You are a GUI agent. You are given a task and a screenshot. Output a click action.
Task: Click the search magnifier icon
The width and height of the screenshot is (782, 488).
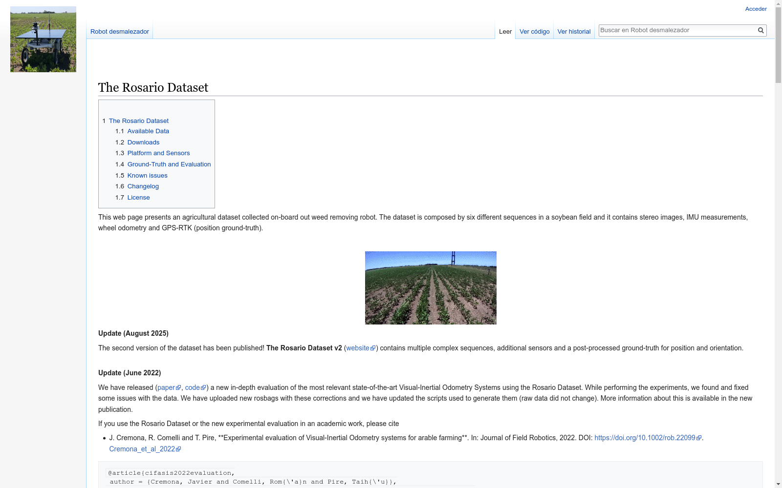click(x=760, y=30)
